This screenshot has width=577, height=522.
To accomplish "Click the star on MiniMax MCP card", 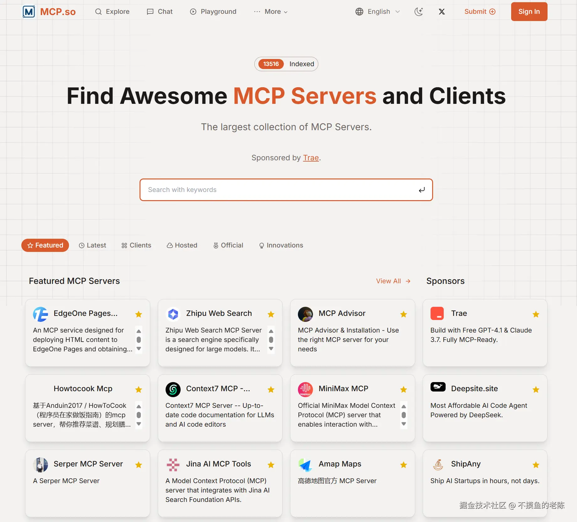I will click(x=404, y=389).
